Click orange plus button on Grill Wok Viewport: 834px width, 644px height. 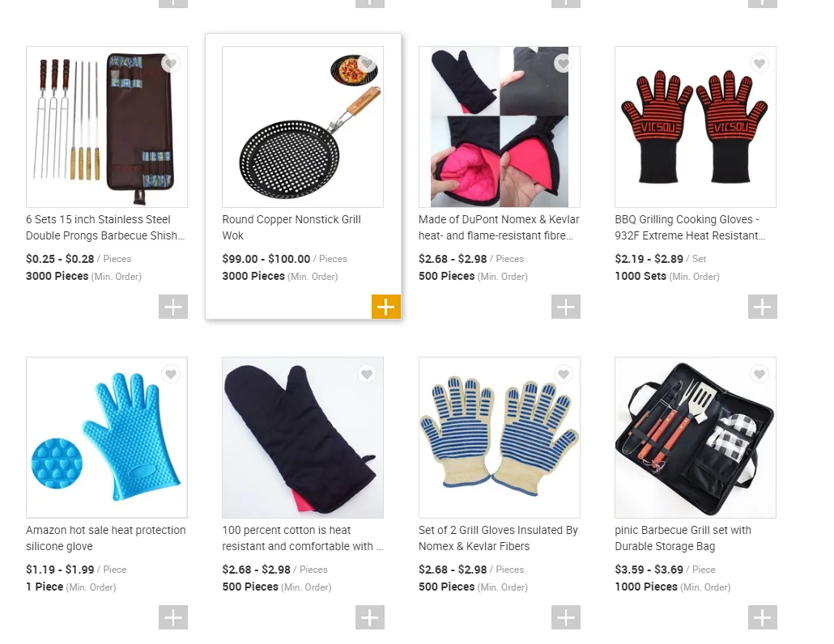(385, 307)
